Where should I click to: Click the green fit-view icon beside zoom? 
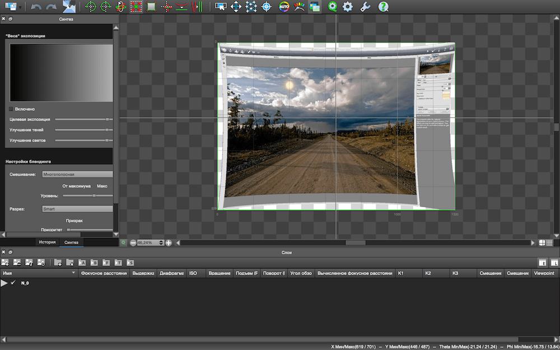(124, 243)
